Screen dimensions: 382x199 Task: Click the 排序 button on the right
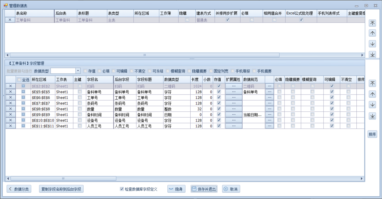point(372,134)
